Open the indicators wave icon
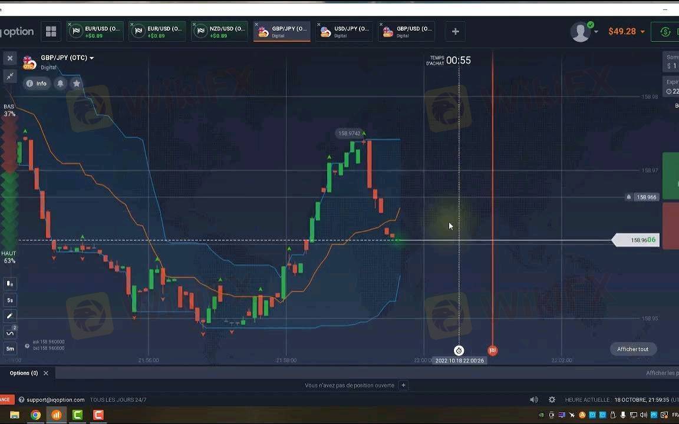This screenshot has height=424, width=679. (x=10, y=332)
